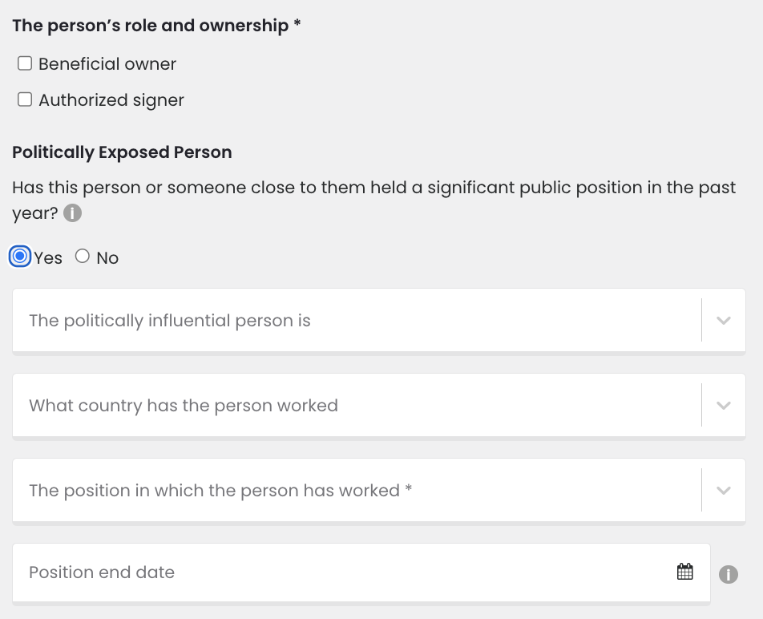This screenshot has width=763, height=619.
Task: Click the info icon beside the significant public position question
Action: pyautogui.click(x=72, y=213)
